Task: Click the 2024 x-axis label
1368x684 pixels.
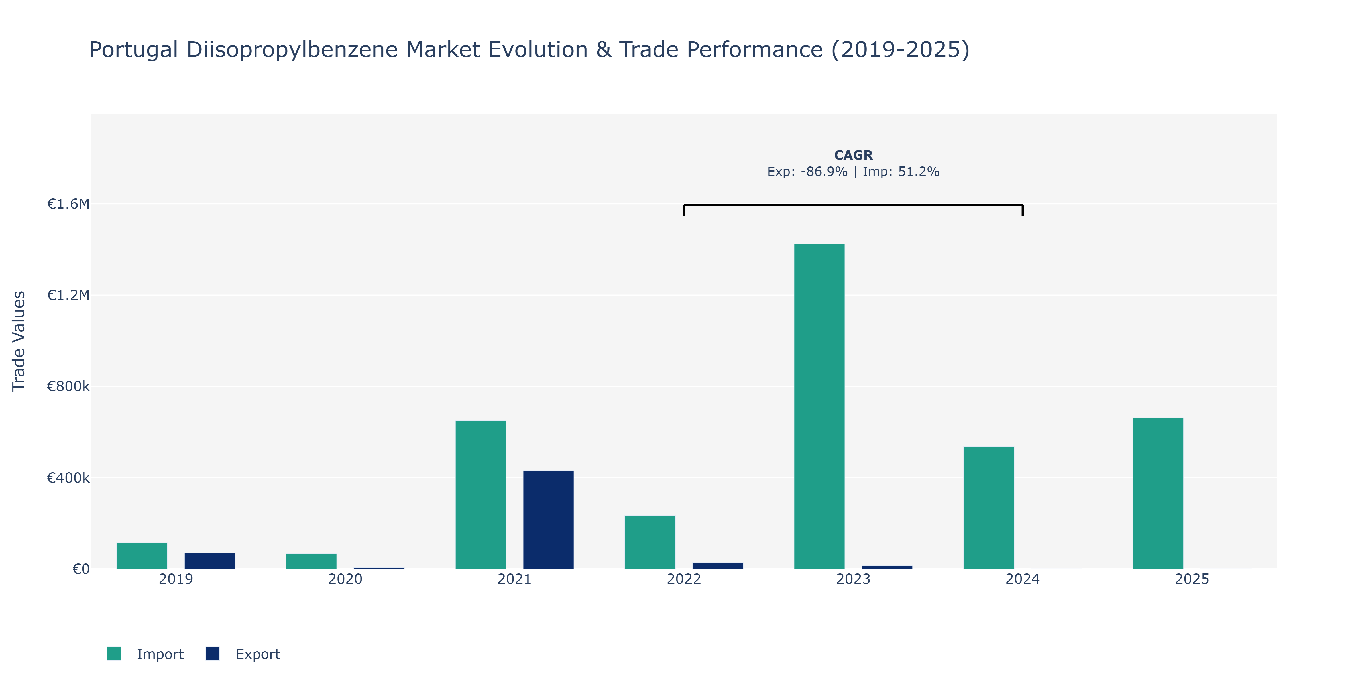Action: tap(1023, 579)
